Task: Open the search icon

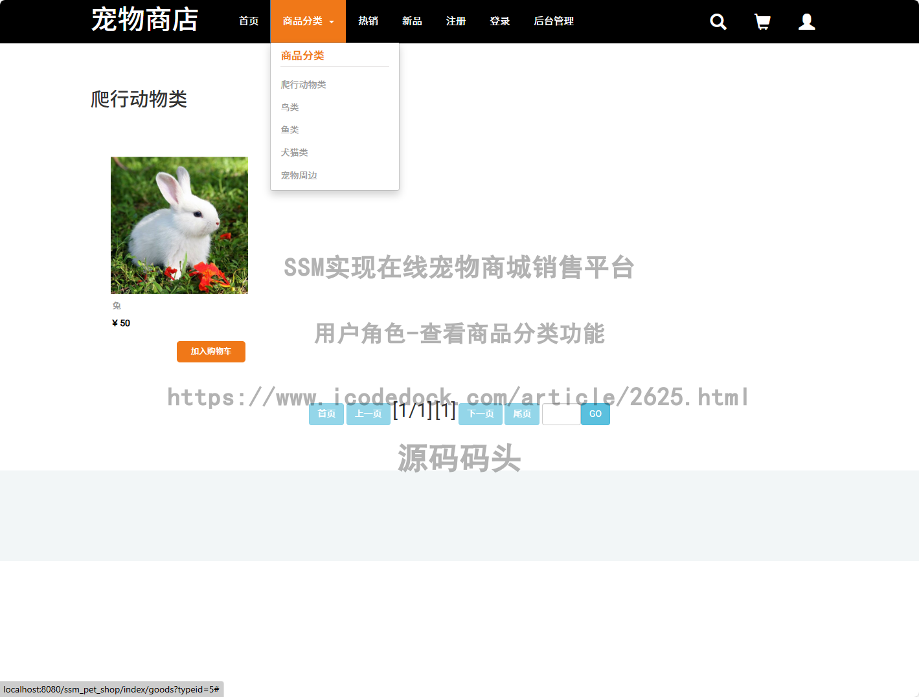Action: point(718,21)
